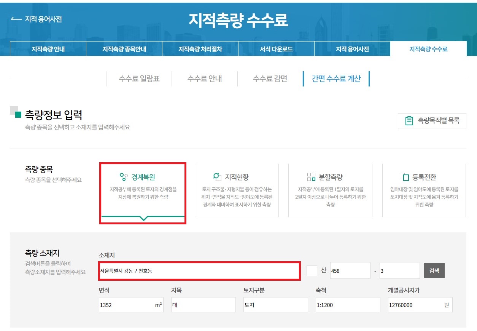Check the 산 checkbox near the lot number
This screenshot has width=477, height=331.
pyautogui.click(x=312, y=270)
